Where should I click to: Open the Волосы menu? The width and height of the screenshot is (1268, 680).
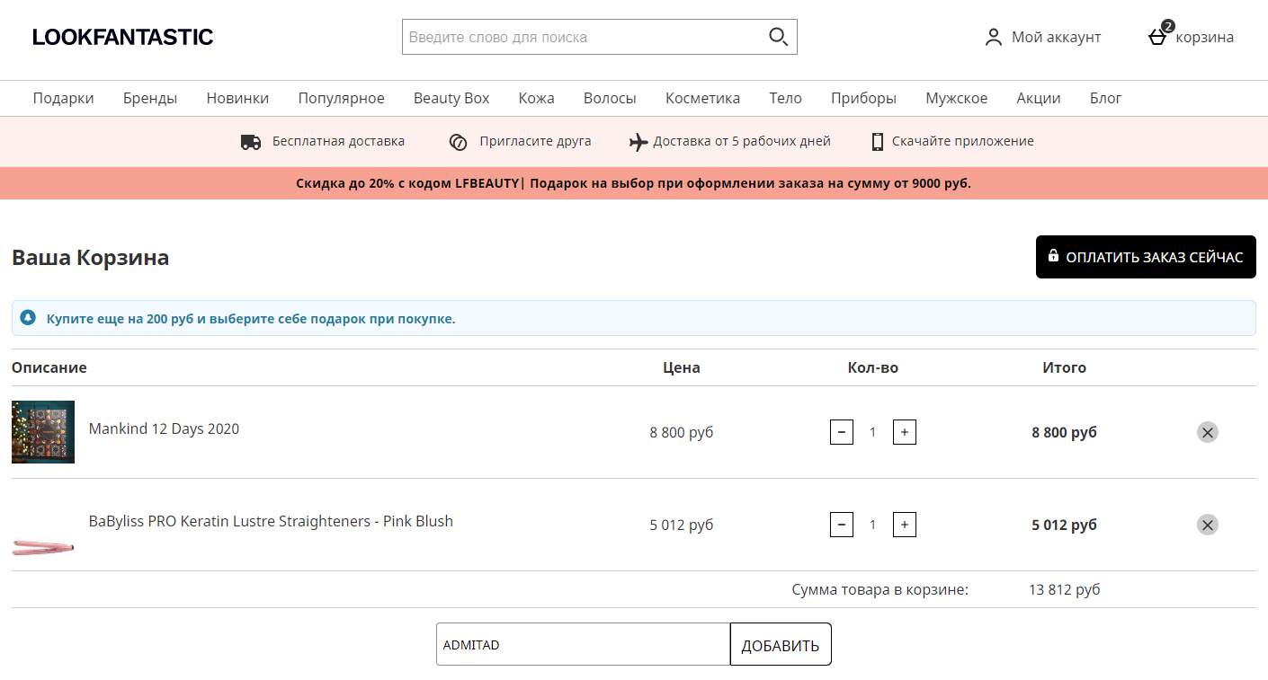point(610,98)
